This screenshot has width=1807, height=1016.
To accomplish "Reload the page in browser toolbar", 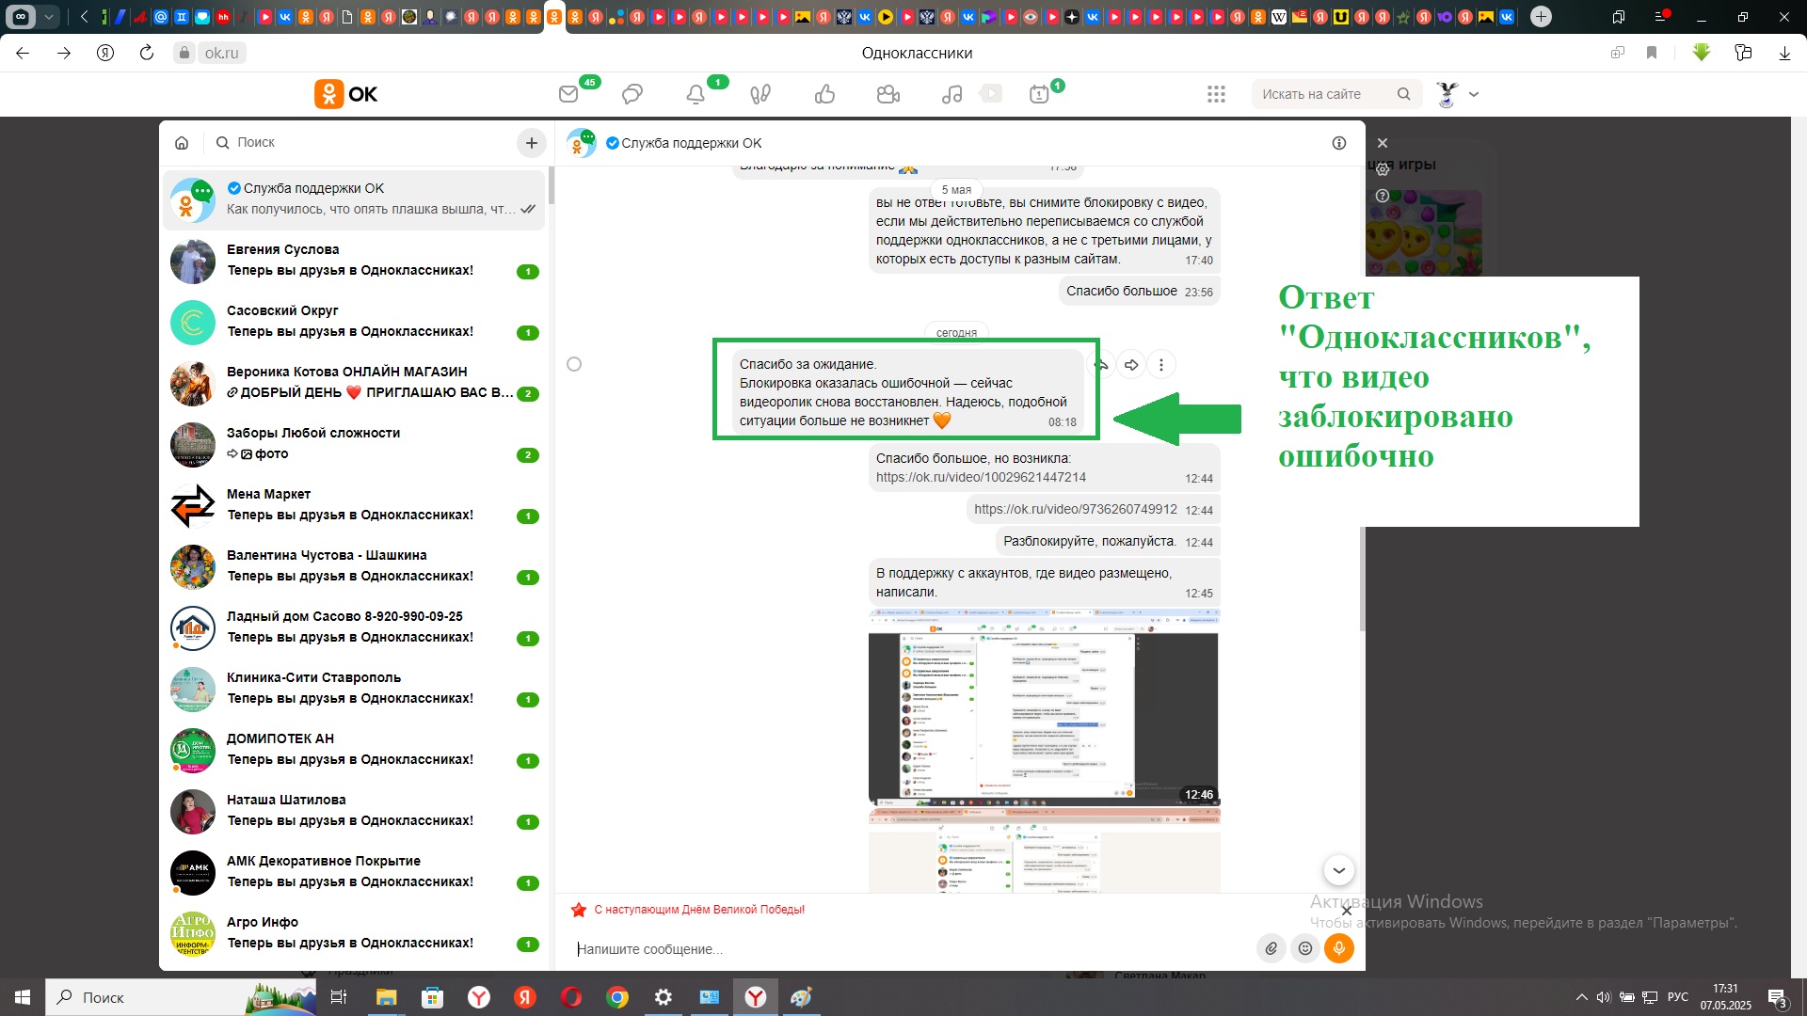I will pos(147,54).
